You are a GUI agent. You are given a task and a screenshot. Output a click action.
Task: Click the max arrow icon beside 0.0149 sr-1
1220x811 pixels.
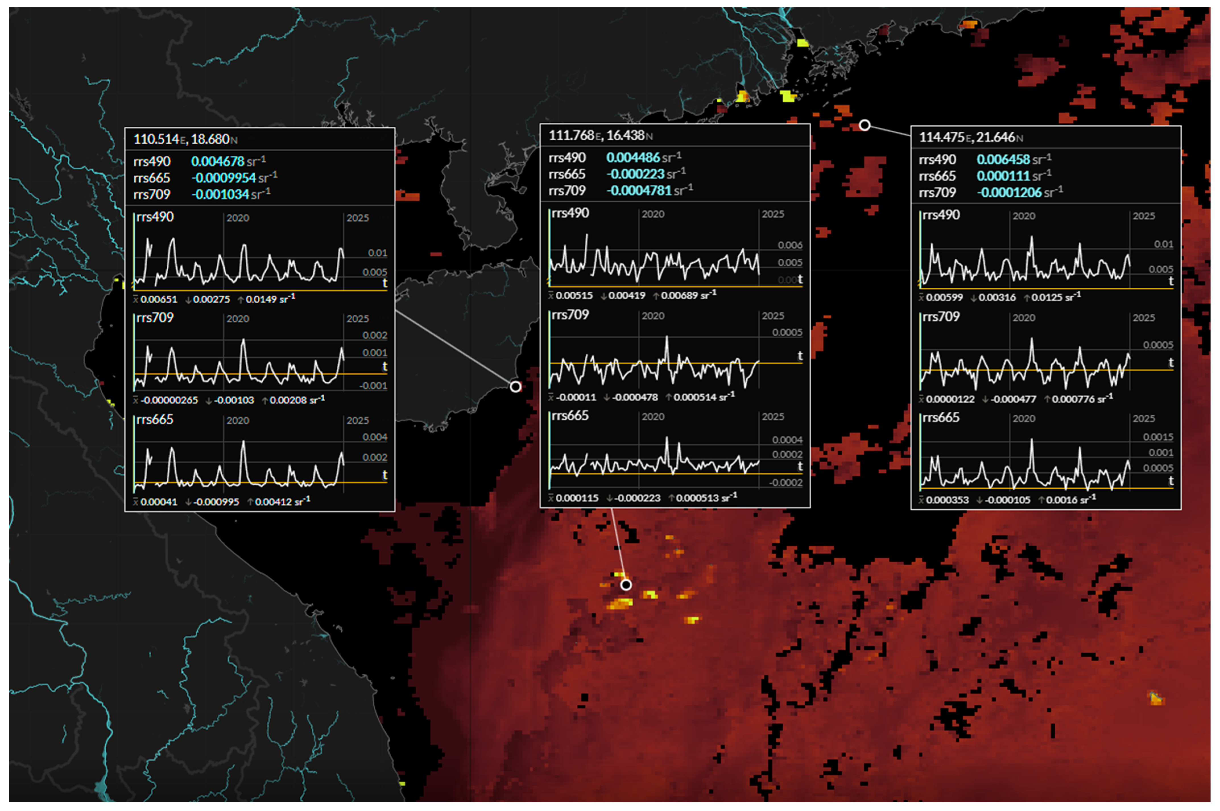241,299
